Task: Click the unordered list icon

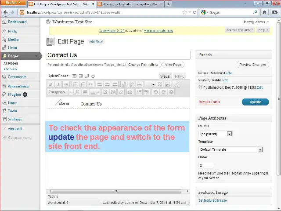Action: click(75, 84)
